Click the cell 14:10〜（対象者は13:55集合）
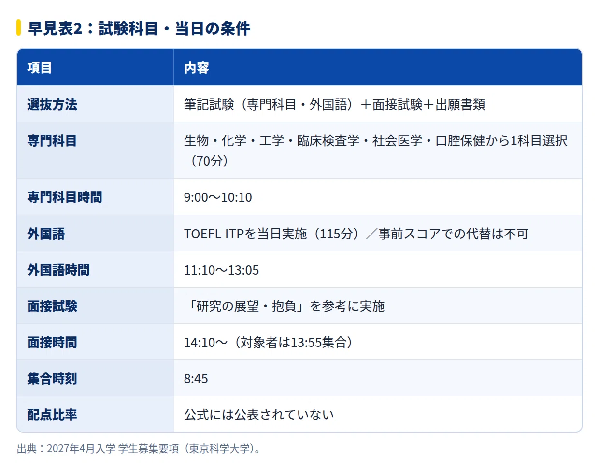The image size is (599, 470). point(378,342)
